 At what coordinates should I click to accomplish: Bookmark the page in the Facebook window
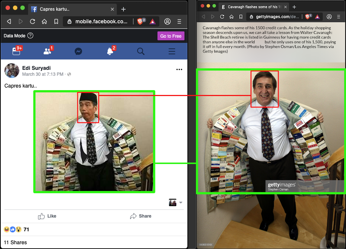click(56, 21)
